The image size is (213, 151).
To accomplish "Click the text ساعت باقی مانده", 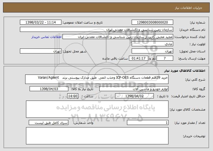I will point(115,58).
